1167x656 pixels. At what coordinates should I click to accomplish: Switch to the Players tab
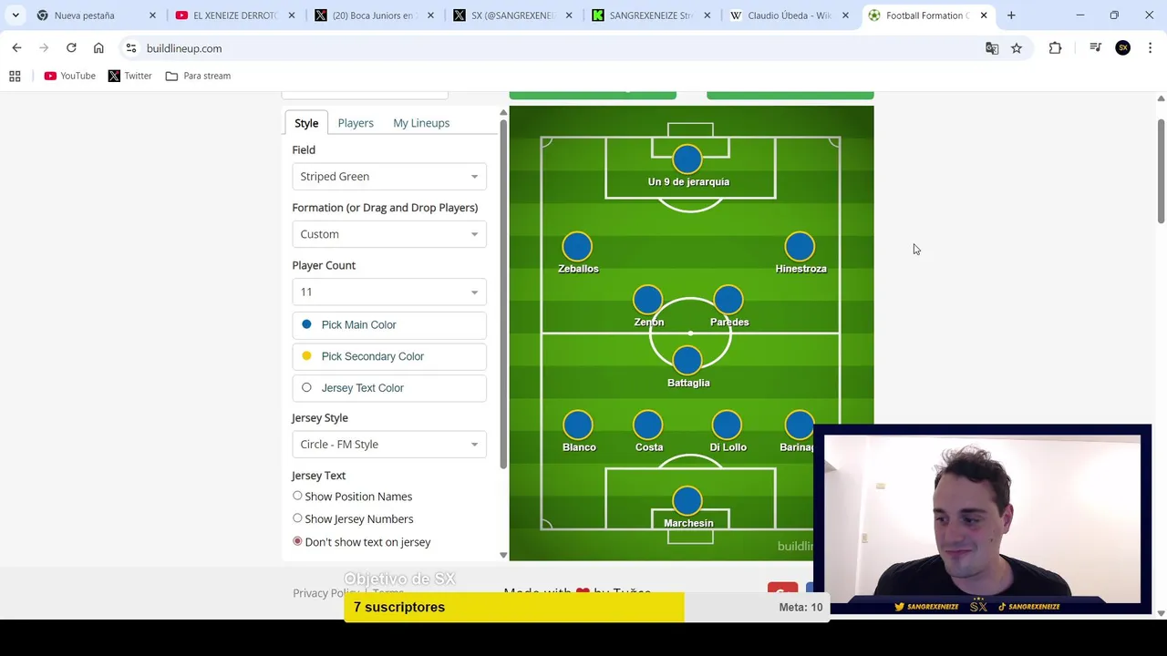point(356,123)
